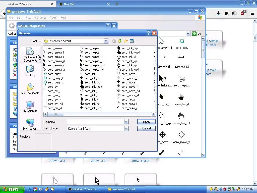257x193 pixels.
Task: Open browser hamburger menu
Action: tap(252, 14)
